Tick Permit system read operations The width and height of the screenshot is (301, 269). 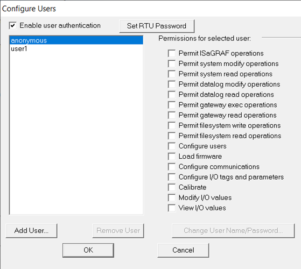click(172, 74)
